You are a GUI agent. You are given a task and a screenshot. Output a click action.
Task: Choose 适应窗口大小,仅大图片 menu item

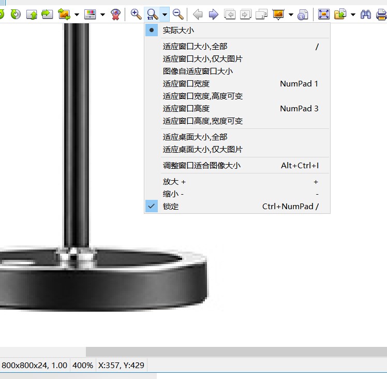tap(237, 59)
